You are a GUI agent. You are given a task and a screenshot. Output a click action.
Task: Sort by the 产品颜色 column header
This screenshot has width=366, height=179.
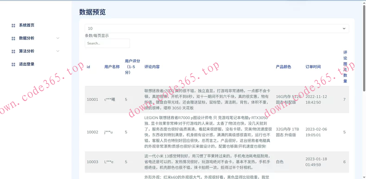284,67
